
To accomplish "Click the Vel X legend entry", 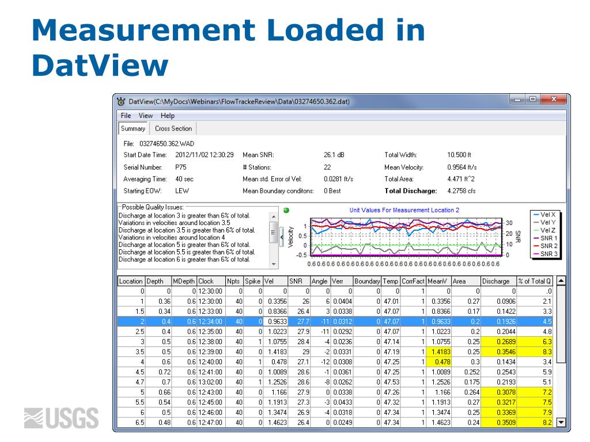I will [544, 215].
